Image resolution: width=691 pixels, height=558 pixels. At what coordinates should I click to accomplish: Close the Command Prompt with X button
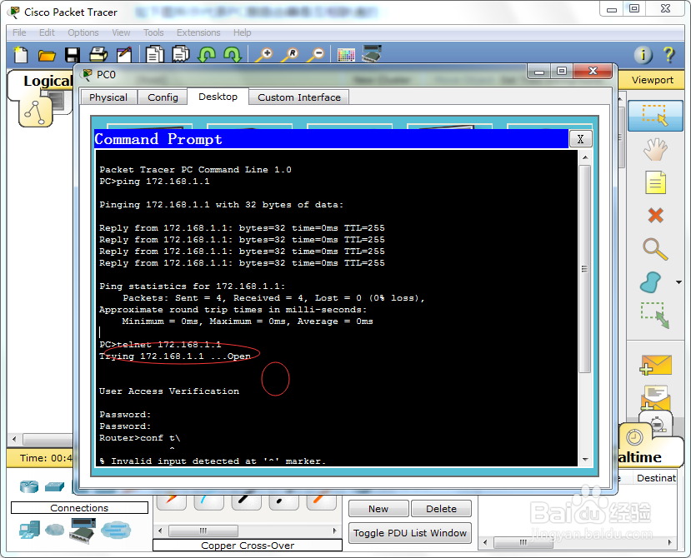click(x=580, y=139)
